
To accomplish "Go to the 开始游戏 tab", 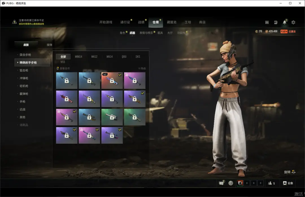I will click(x=106, y=22).
